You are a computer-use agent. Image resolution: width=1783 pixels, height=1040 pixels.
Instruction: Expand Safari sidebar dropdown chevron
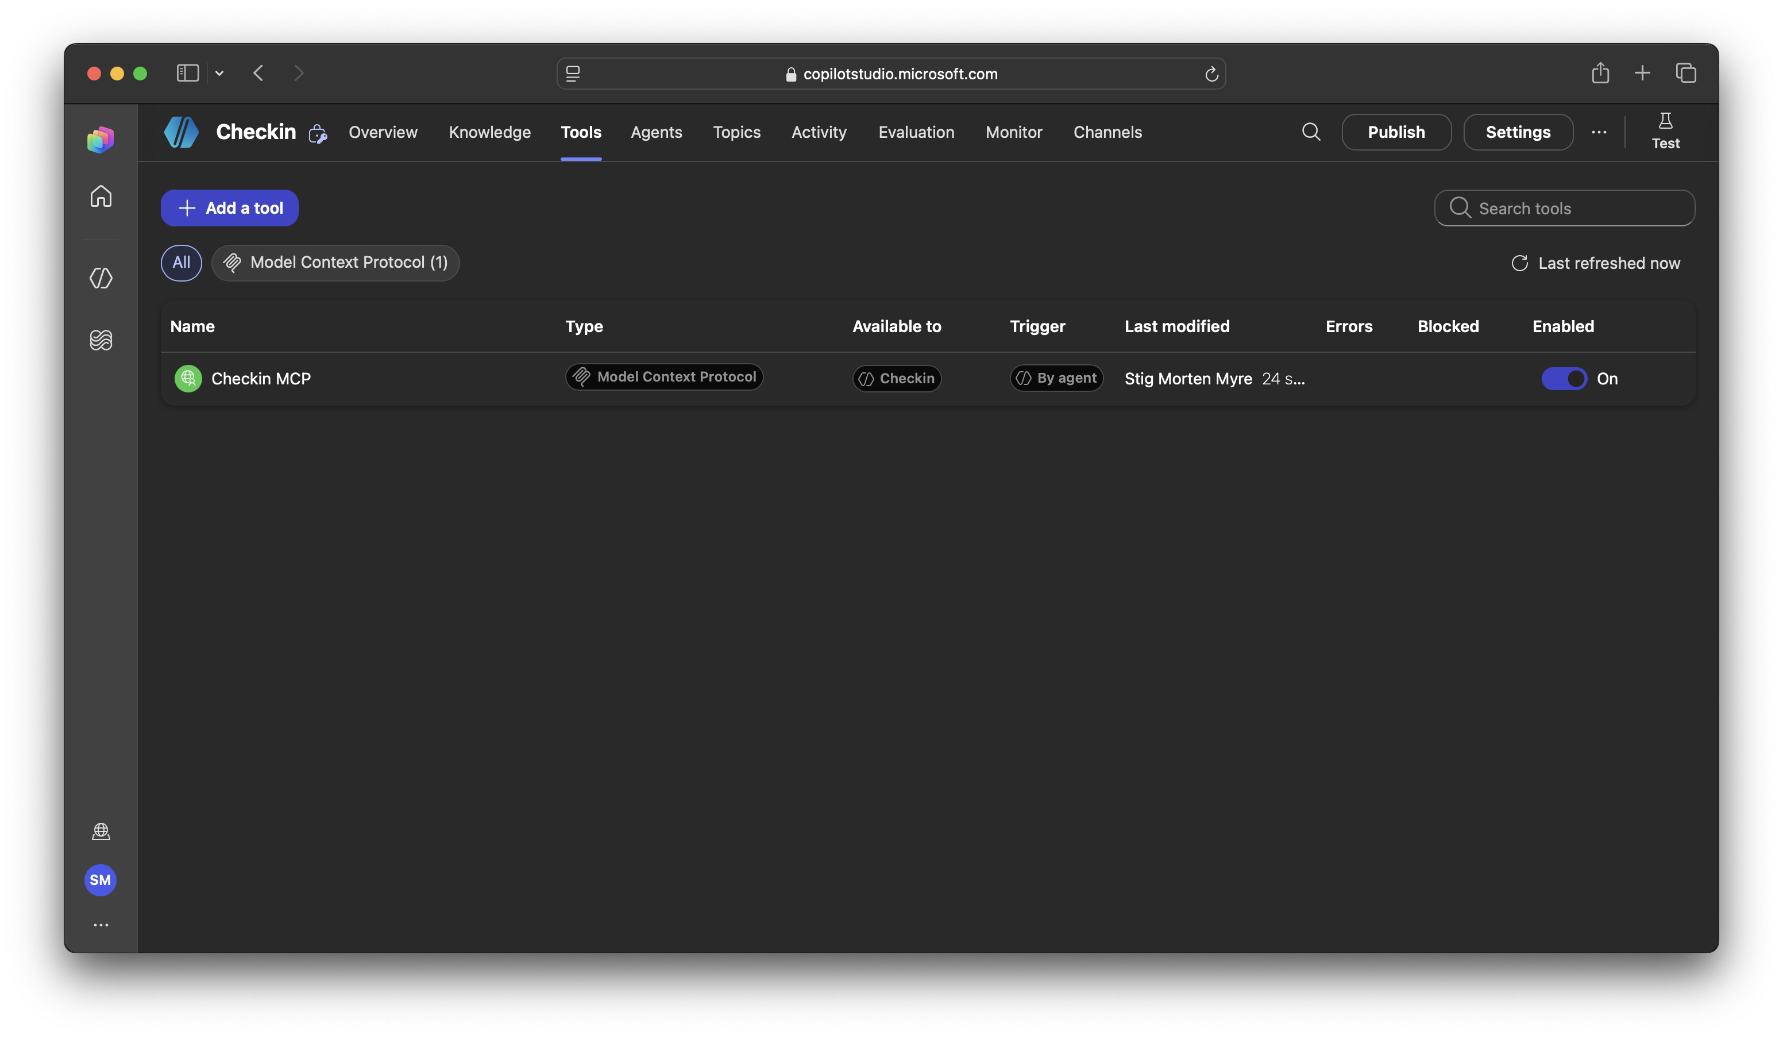(219, 73)
